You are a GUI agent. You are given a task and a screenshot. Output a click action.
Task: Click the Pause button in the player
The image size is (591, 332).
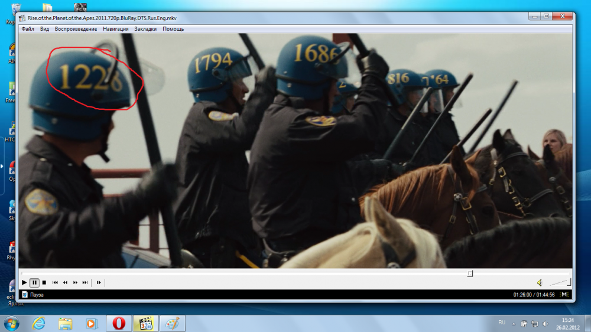click(x=34, y=282)
